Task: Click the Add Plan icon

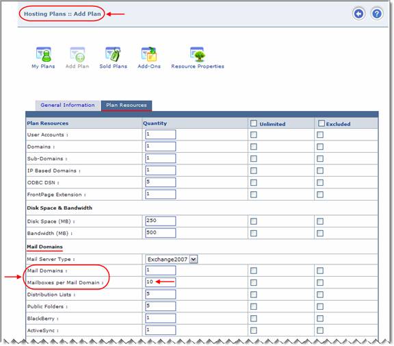Action: click(77, 54)
